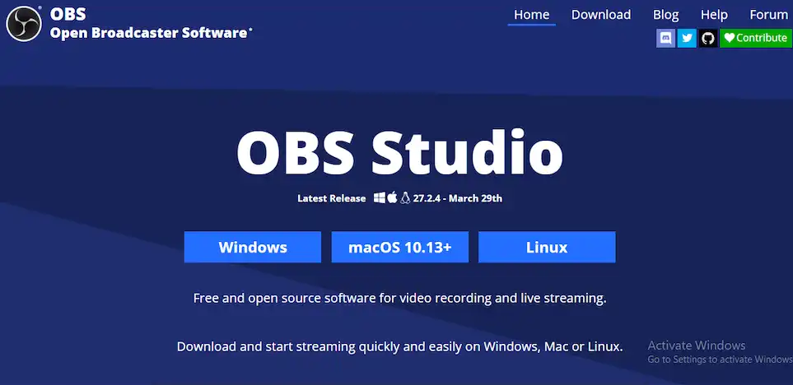793x385 pixels.
Task: Click the green Contribute button
Action: pos(755,38)
